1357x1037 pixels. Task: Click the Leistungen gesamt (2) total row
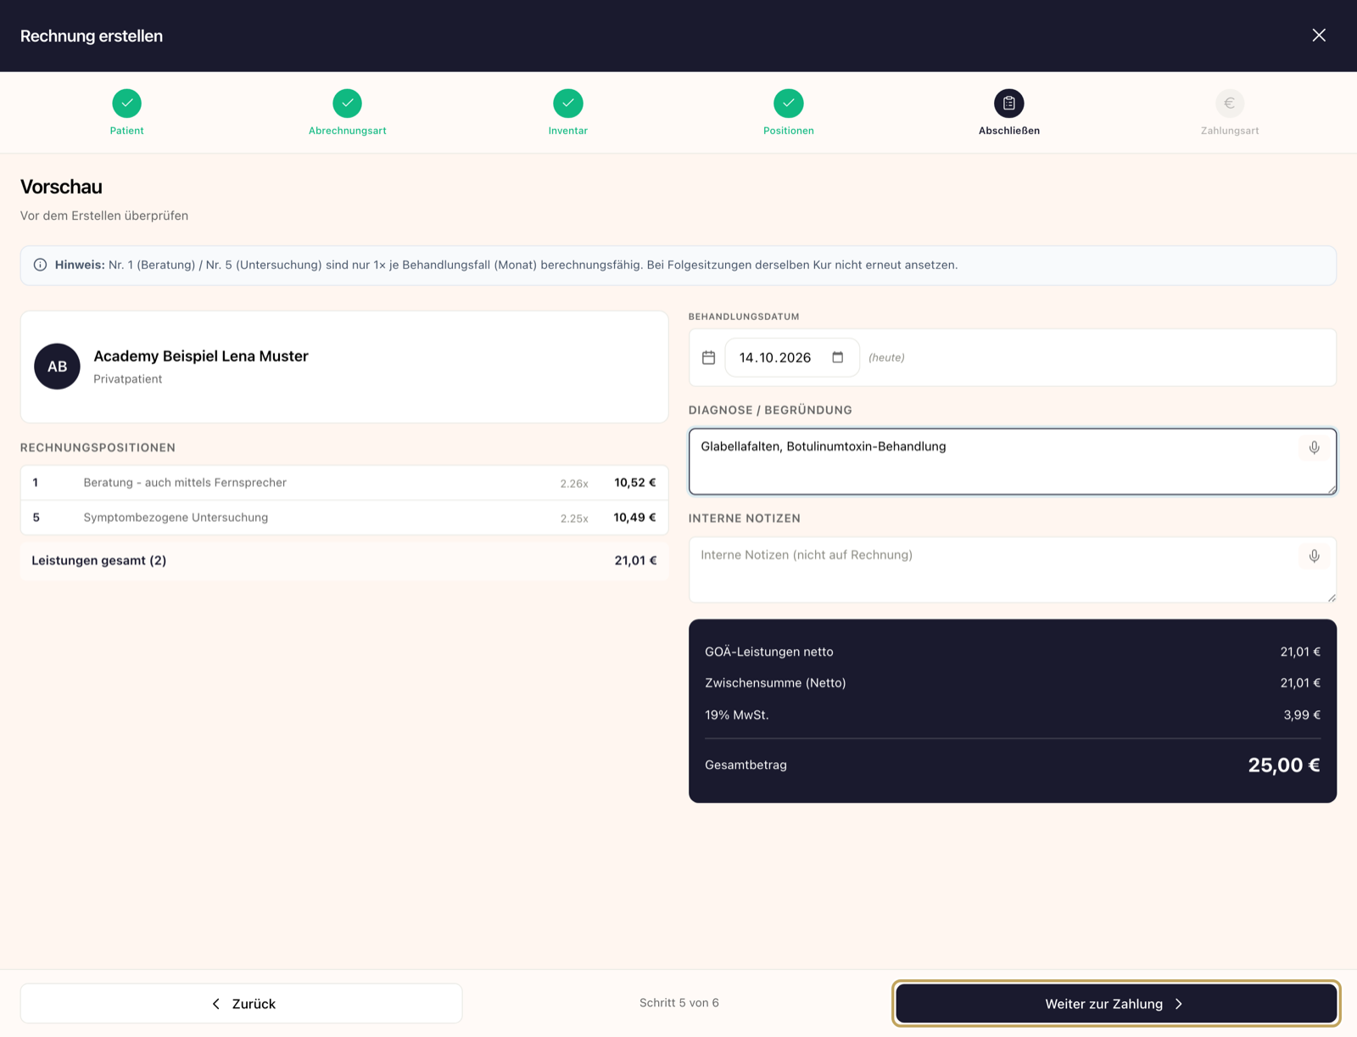click(x=344, y=560)
